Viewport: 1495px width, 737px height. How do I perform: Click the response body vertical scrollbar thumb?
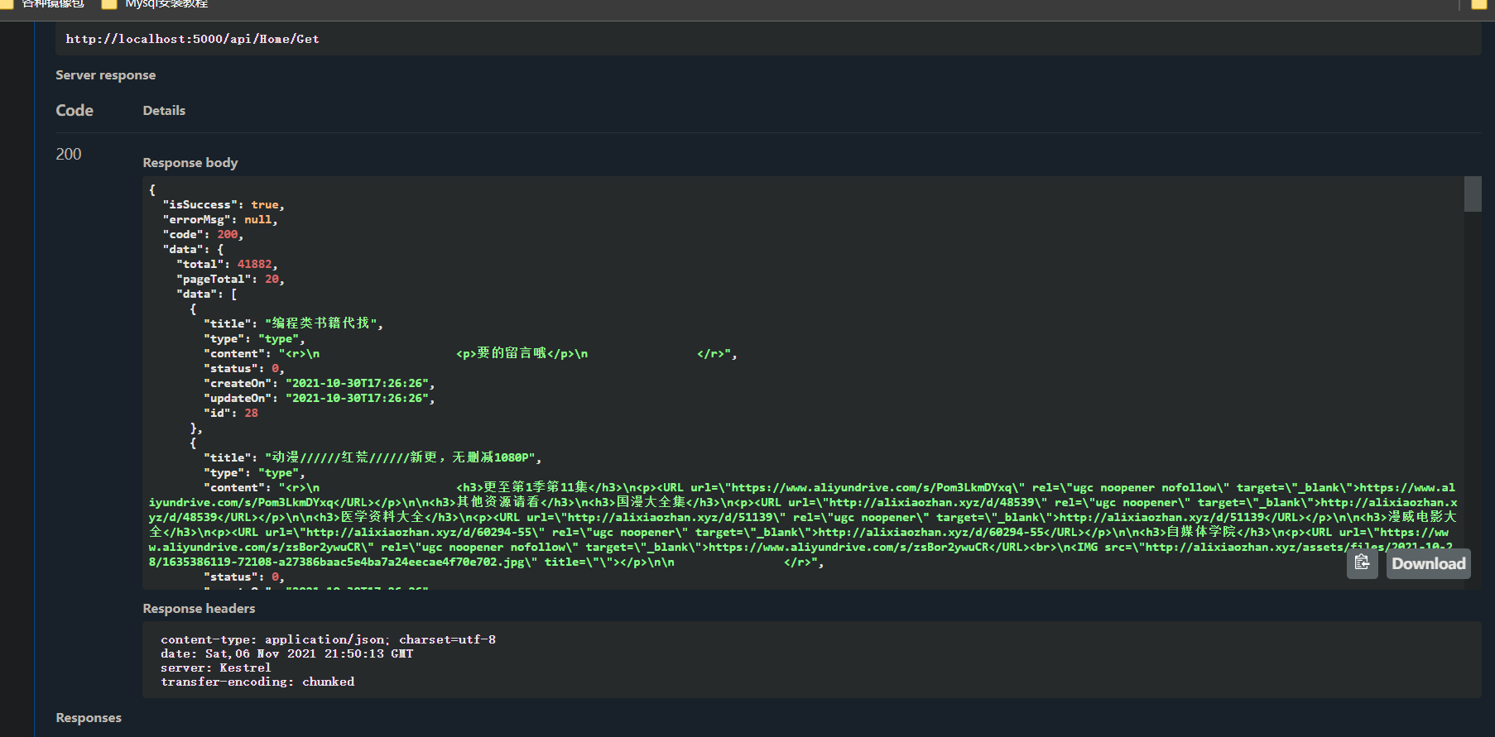(1473, 194)
